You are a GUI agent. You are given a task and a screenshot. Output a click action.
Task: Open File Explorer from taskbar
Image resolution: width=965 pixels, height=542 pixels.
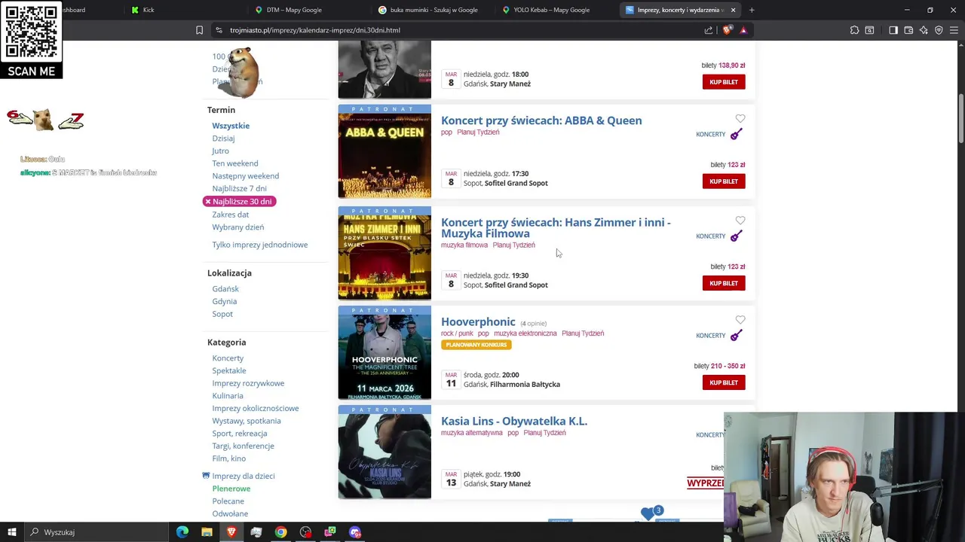(207, 532)
